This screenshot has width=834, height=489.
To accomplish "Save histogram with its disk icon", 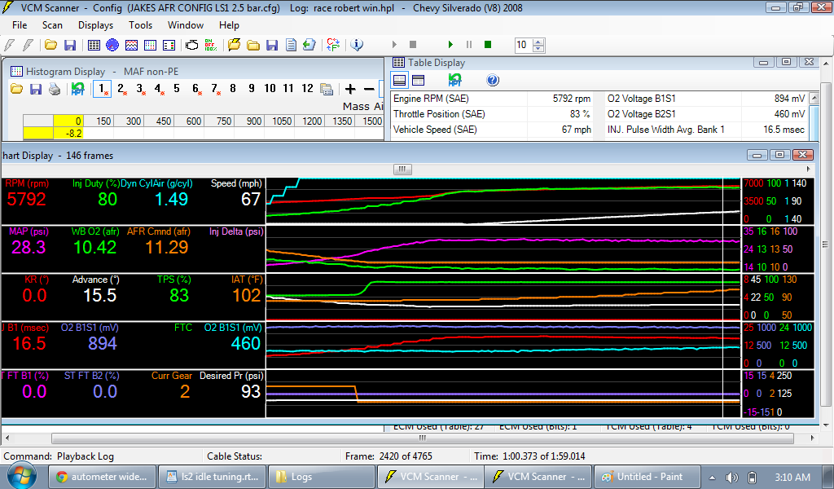I will pos(36,89).
